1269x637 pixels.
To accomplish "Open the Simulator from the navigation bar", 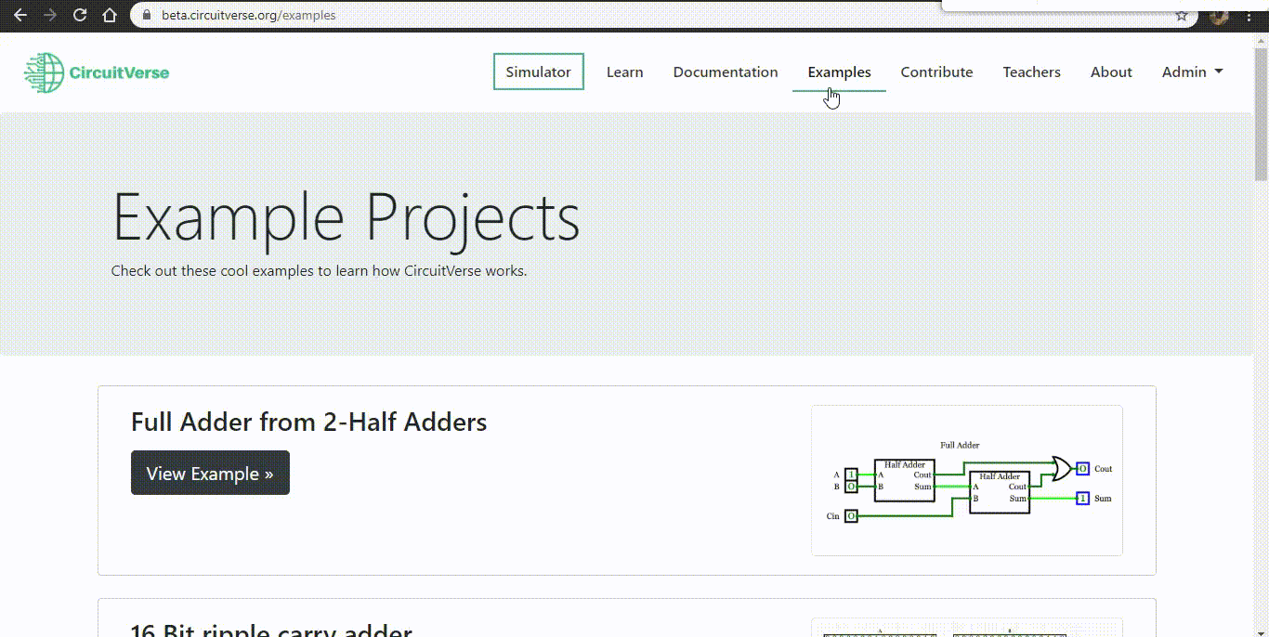I will pos(538,71).
